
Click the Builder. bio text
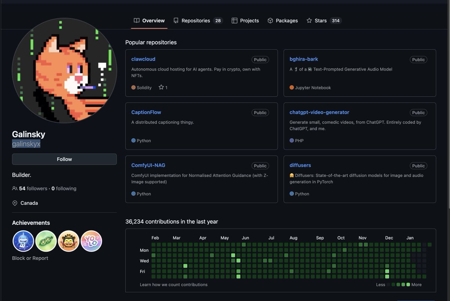tap(22, 175)
